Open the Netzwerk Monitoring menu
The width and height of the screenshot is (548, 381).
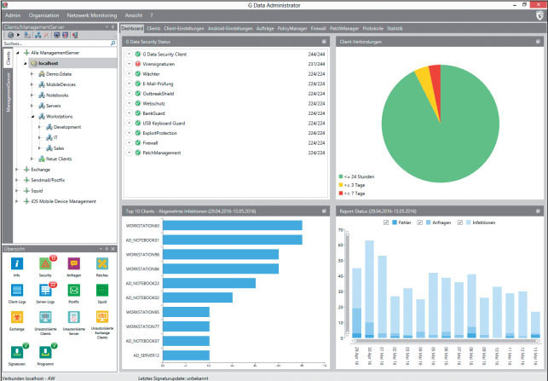[92, 15]
